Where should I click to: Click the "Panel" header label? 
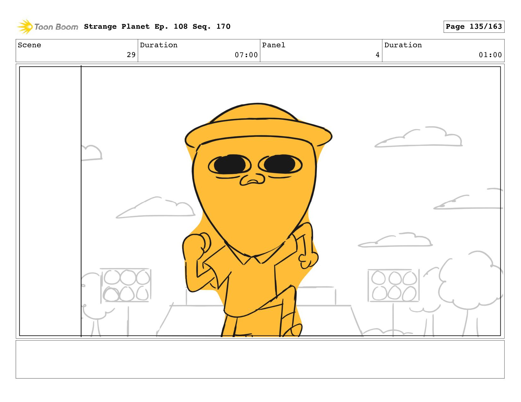(274, 45)
